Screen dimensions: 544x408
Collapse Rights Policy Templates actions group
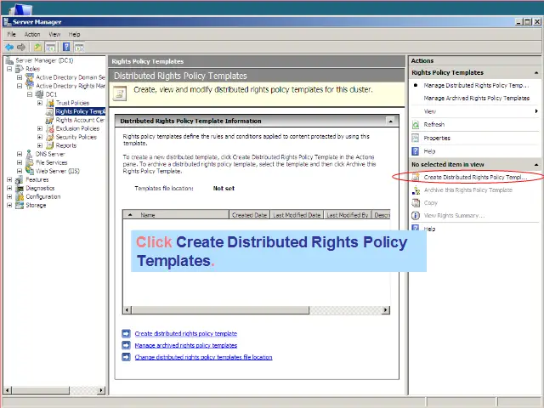536,73
